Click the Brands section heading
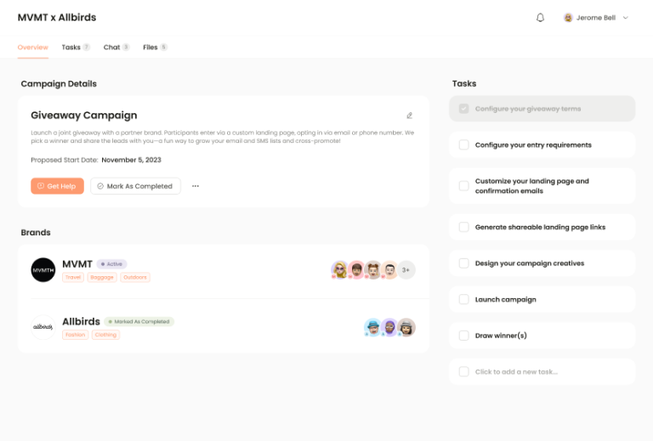The image size is (653, 441). point(36,233)
